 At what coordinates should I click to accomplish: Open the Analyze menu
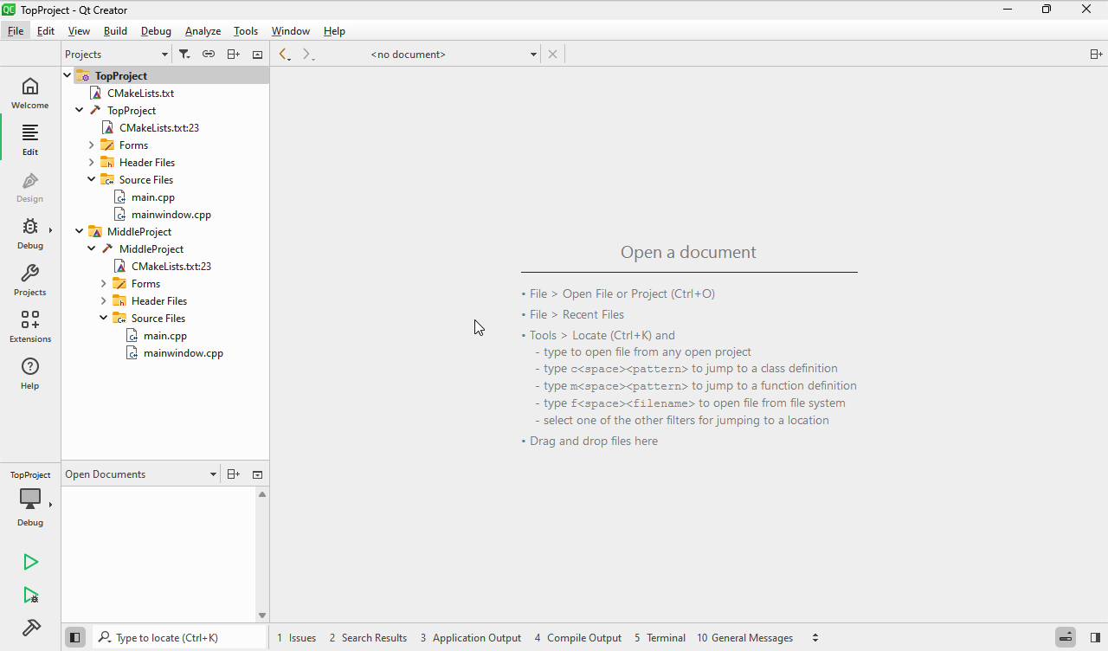(x=203, y=31)
